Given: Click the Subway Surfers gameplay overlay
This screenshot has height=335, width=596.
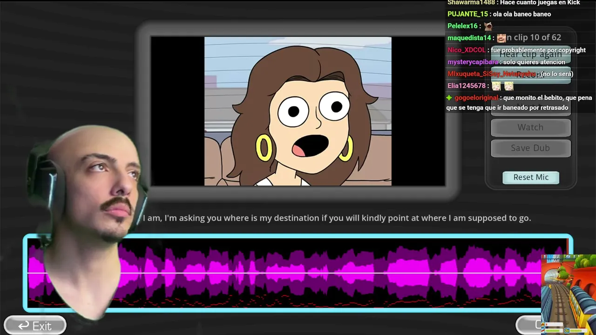Looking at the screenshot, I should 569,294.
